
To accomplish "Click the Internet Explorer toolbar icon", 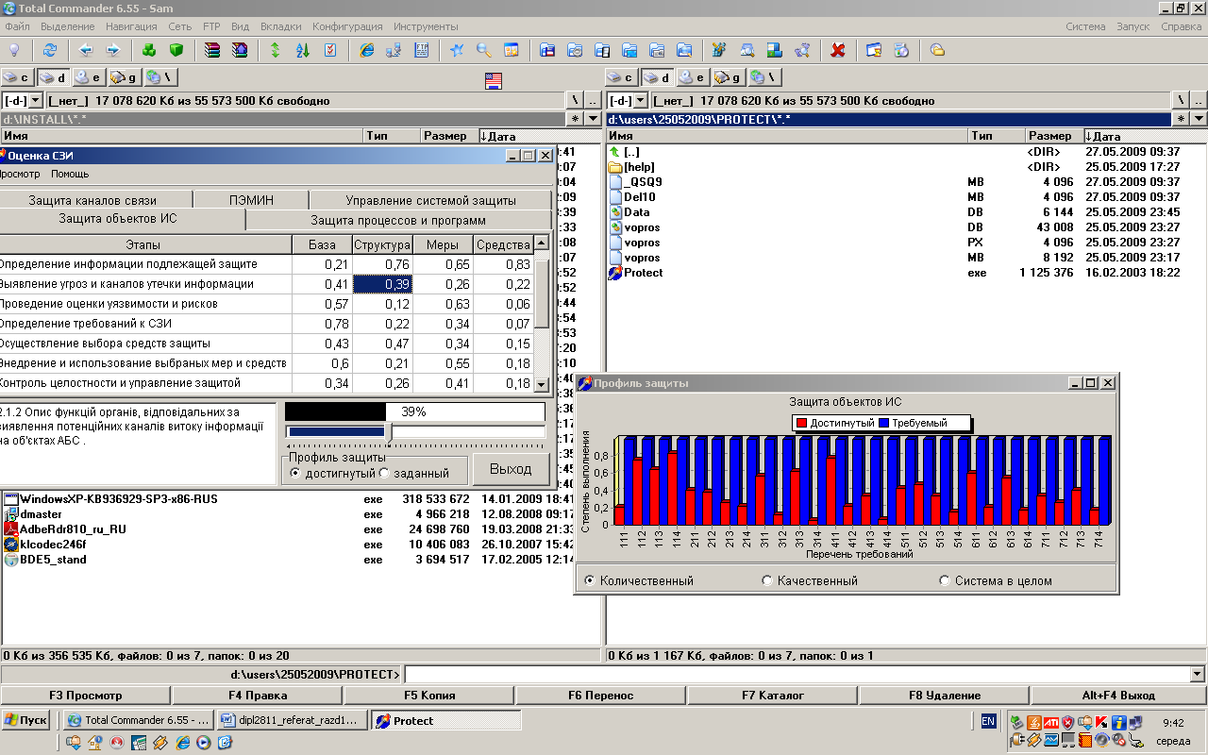I will 366,50.
